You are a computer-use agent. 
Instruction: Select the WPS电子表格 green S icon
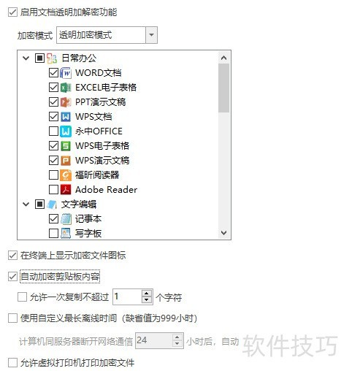(66, 146)
